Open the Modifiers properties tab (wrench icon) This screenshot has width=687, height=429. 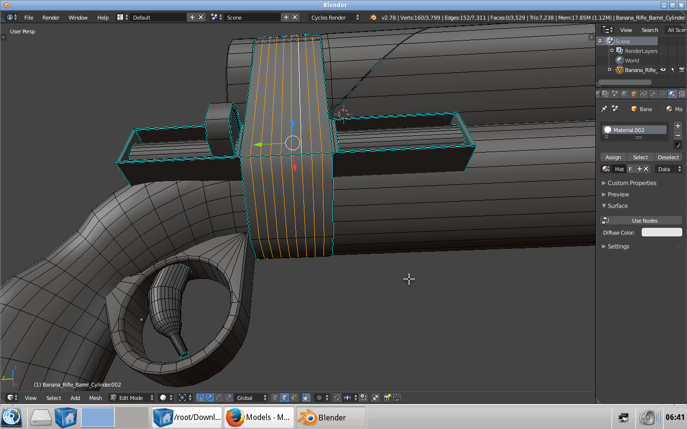click(653, 94)
